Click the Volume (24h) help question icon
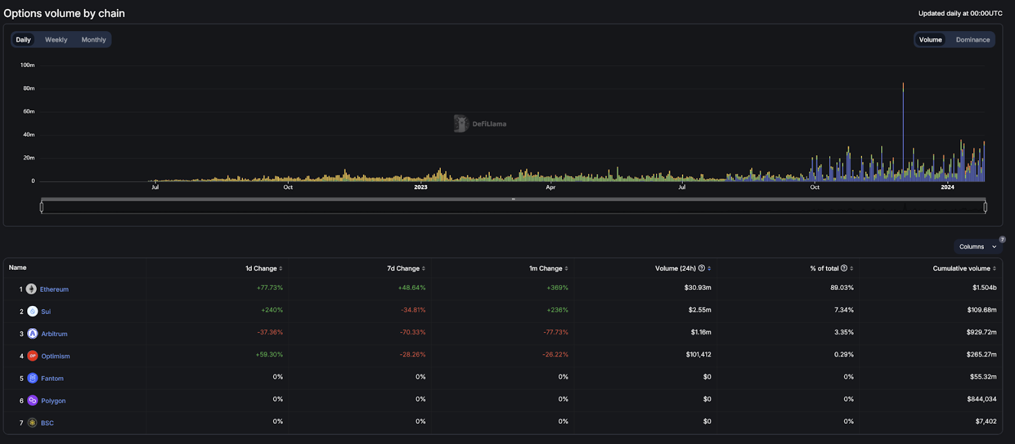 pos(702,268)
